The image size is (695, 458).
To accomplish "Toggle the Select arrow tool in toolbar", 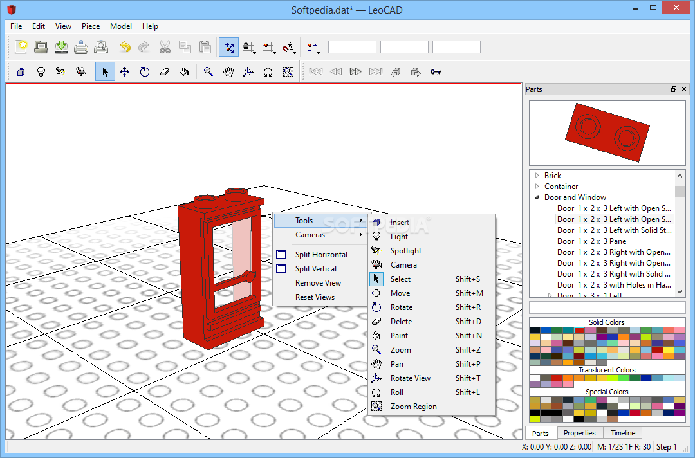I will coord(105,72).
